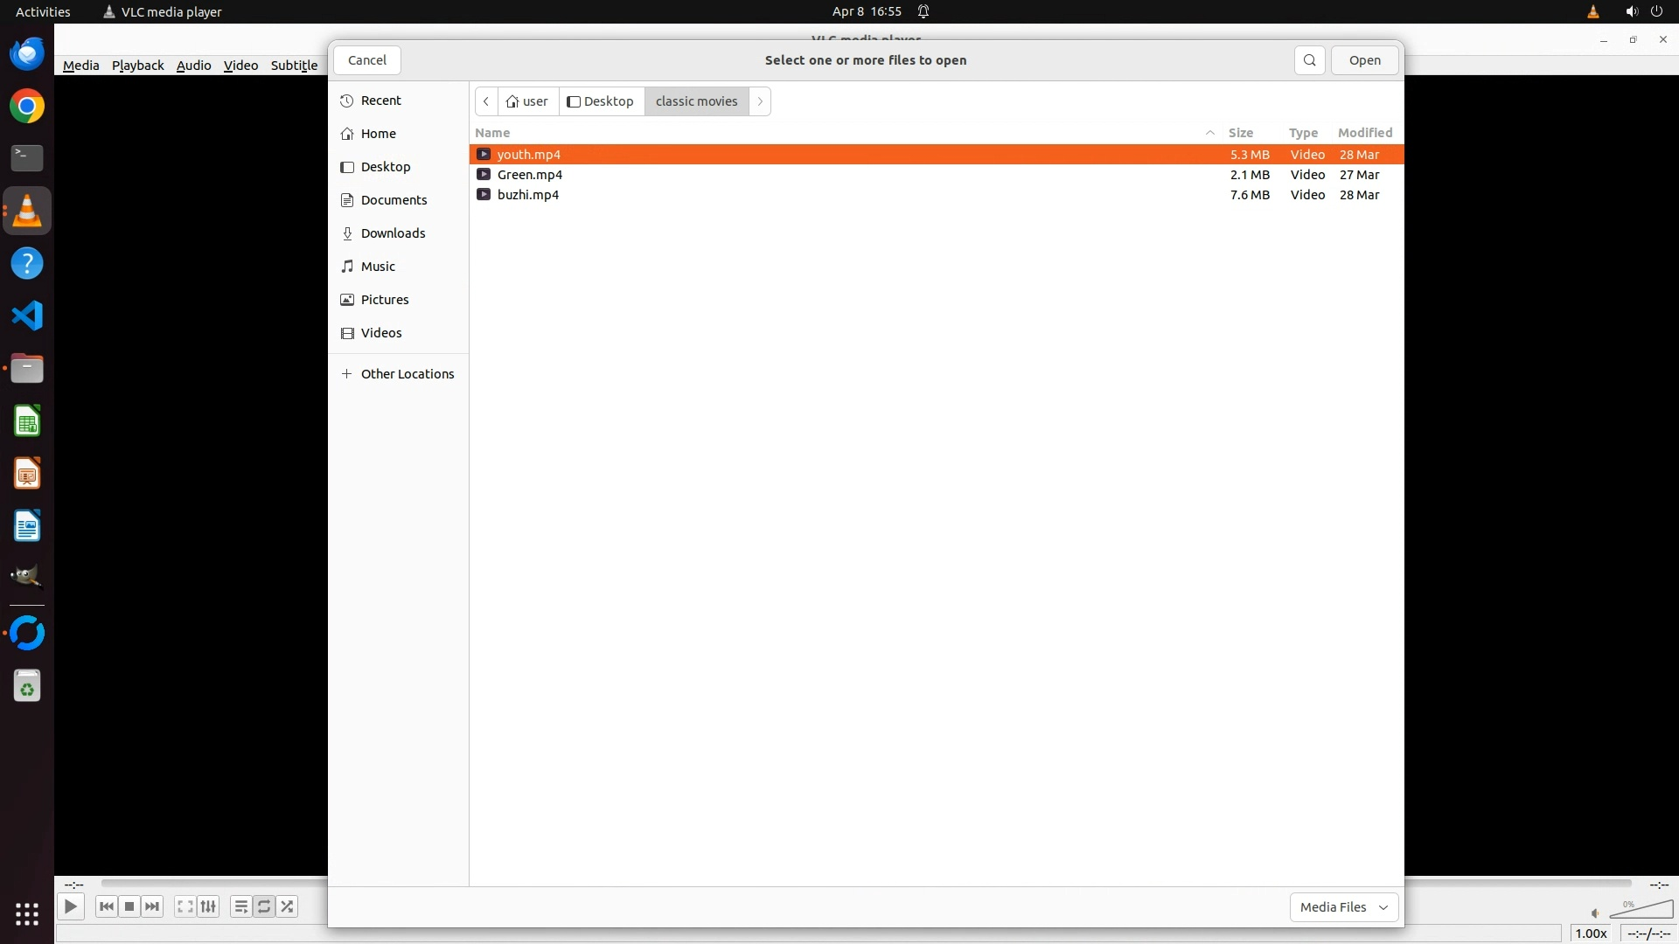
Task: Toggle random shuffle playback
Action: tap(288, 906)
